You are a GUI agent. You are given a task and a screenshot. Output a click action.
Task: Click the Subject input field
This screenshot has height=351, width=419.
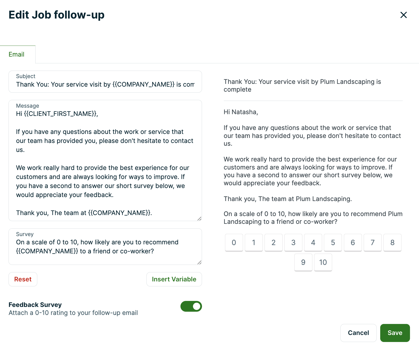click(105, 84)
